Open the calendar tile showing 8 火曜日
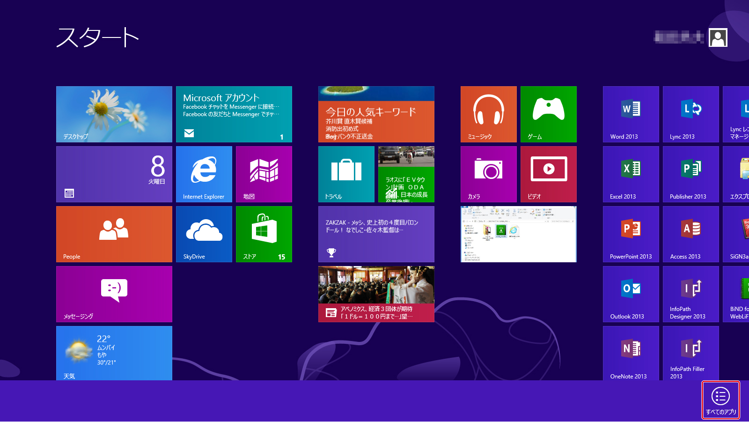Screen dimensions: 749x422 pyautogui.click(x=114, y=174)
